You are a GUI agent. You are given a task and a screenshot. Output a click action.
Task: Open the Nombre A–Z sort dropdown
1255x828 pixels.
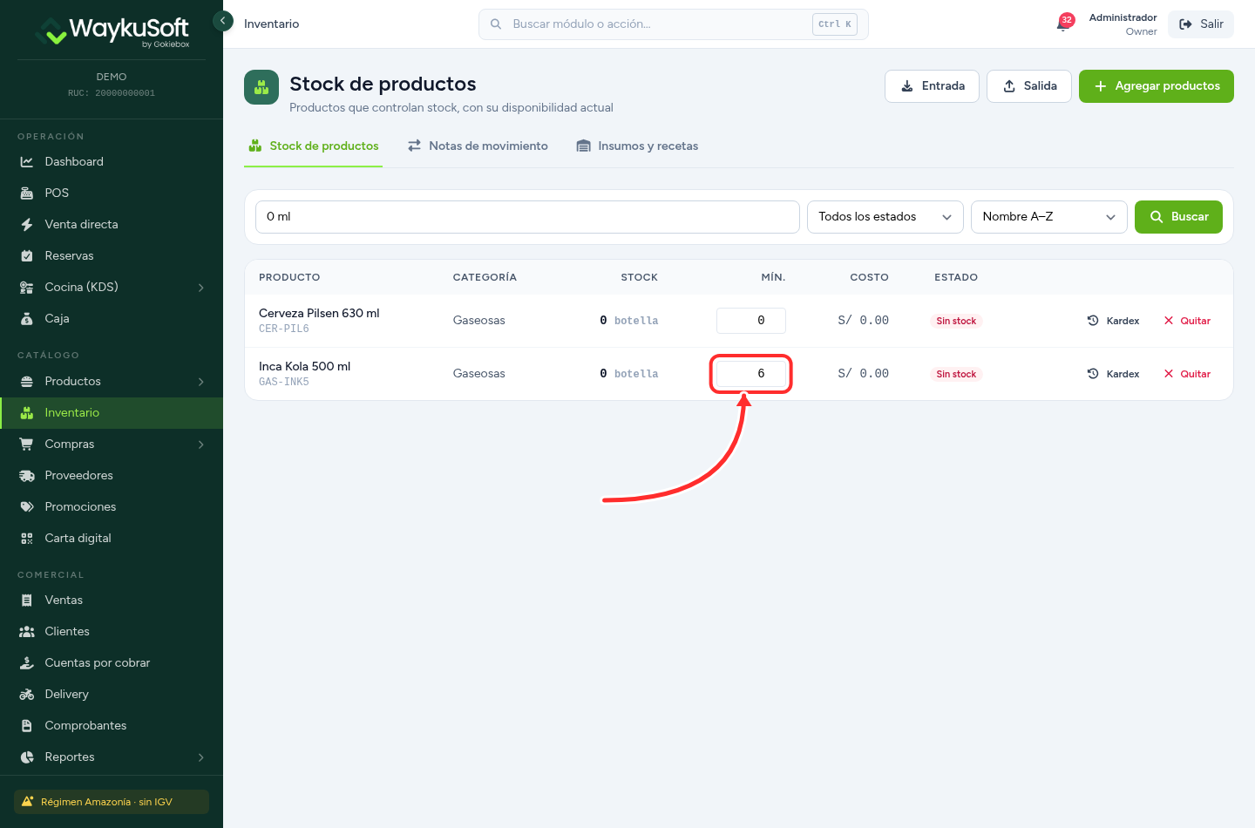point(1049,217)
